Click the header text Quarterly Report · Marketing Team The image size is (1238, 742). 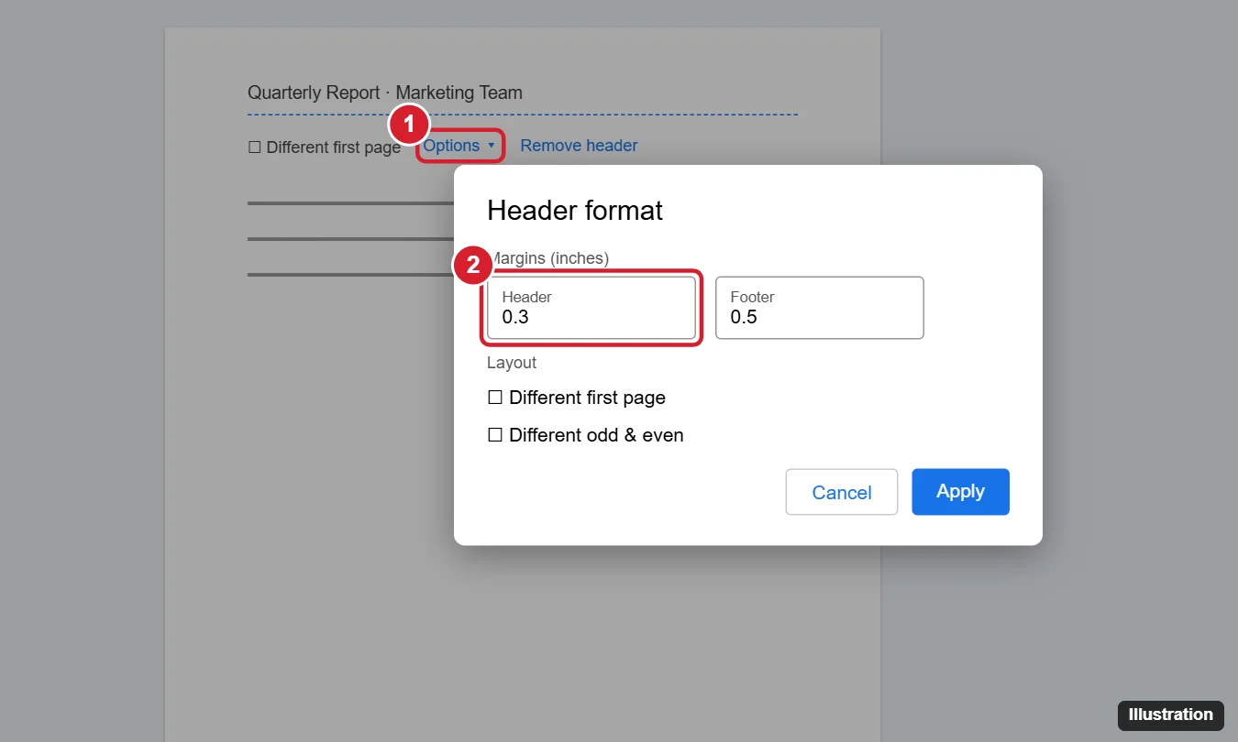click(385, 93)
